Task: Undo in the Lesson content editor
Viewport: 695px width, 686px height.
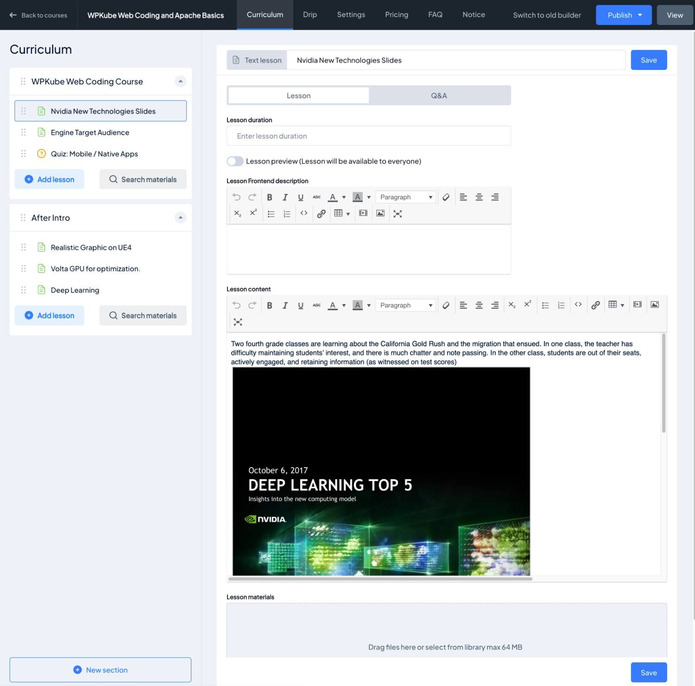Action: [x=236, y=305]
